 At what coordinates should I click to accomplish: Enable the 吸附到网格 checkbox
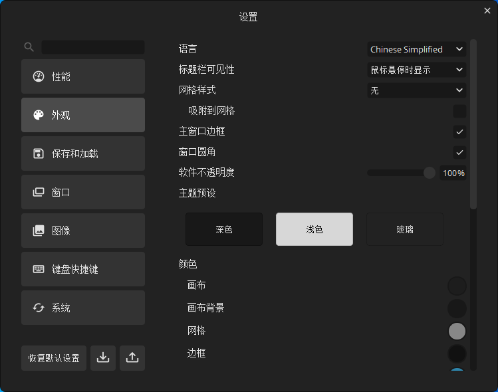(459, 111)
